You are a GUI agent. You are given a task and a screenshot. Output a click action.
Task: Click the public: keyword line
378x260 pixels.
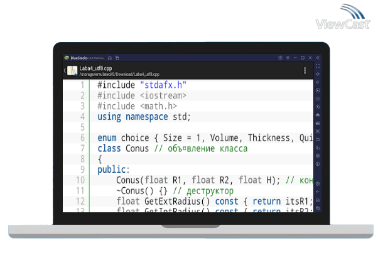tap(114, 170)
